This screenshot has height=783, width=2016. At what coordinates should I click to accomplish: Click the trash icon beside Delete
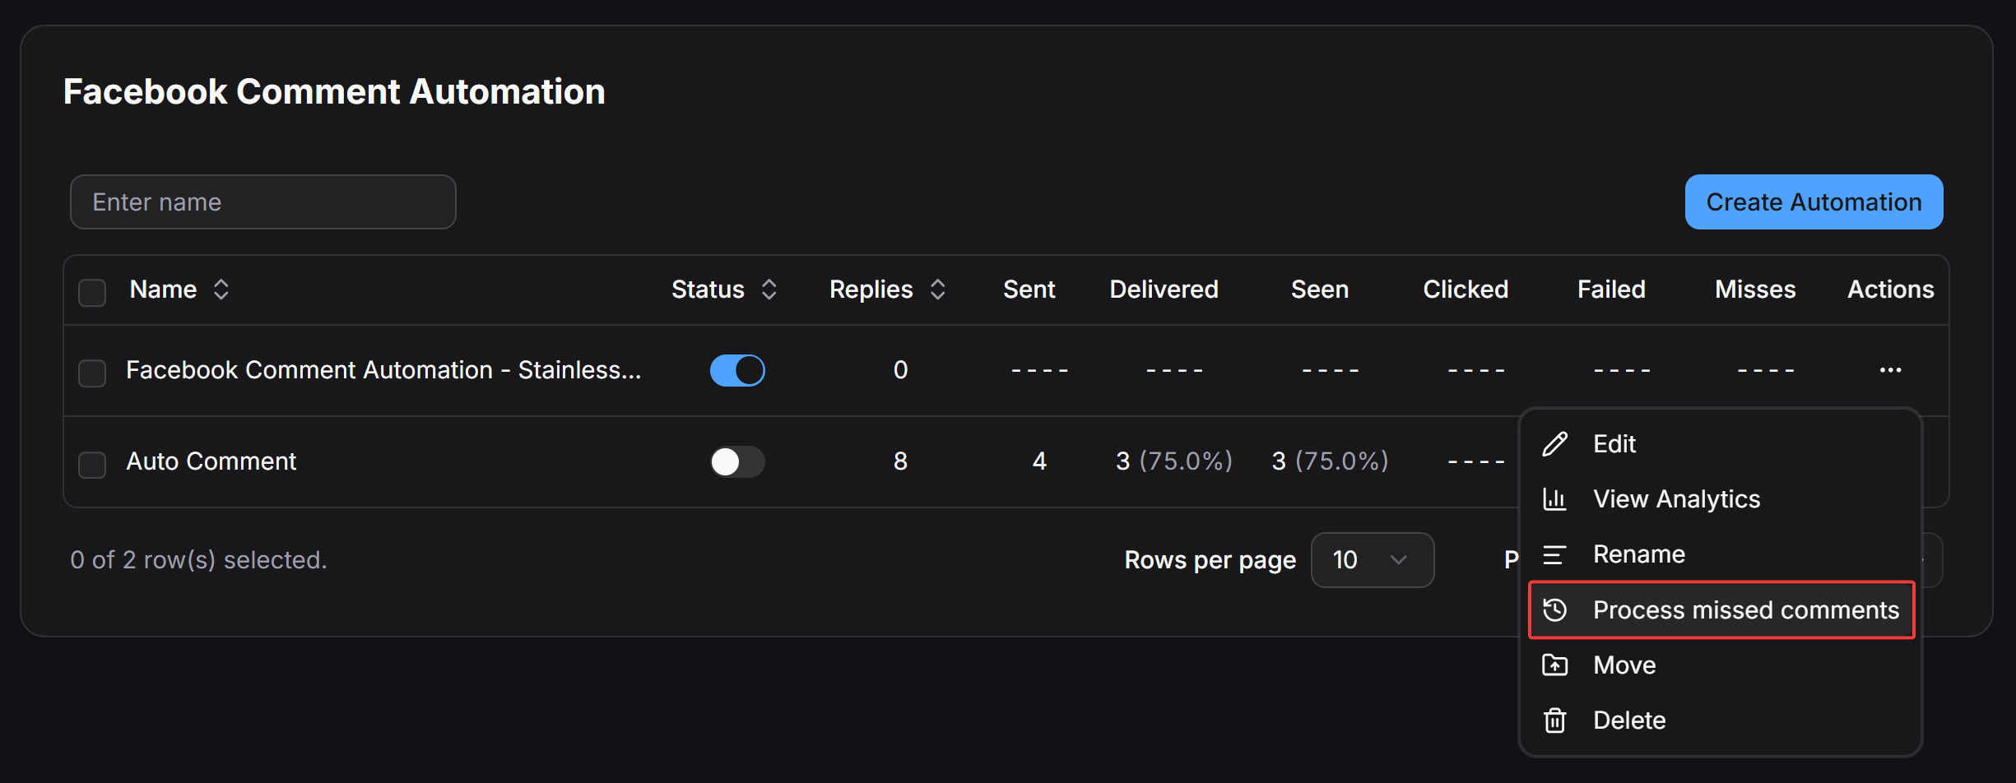(x=1554, y=720)
